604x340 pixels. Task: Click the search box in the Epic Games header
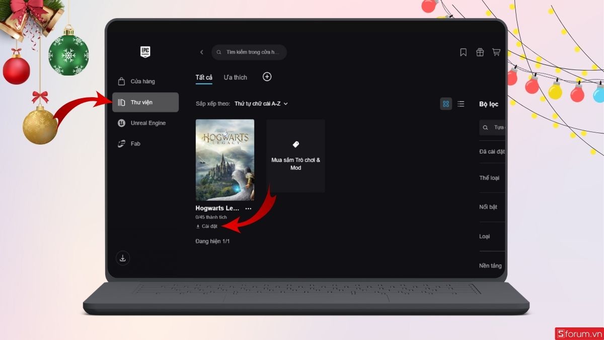pyautogui.click(x=249, y=52)
